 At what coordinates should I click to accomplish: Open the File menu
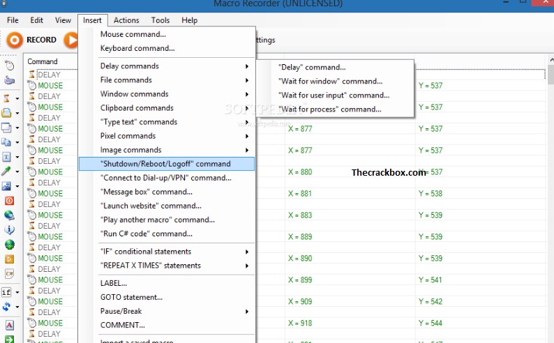pyautogui.click(x=13, y=20)
